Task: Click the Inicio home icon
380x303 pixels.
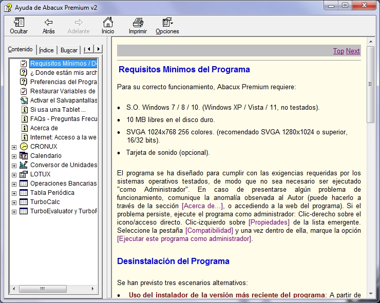Action: tap(108, 23)
